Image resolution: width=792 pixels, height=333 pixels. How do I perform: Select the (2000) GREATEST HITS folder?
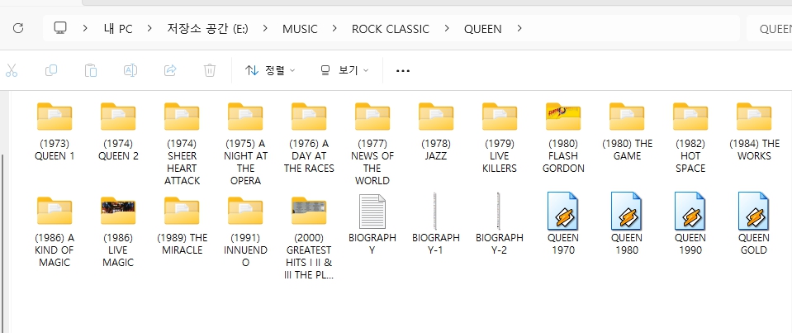309,237
